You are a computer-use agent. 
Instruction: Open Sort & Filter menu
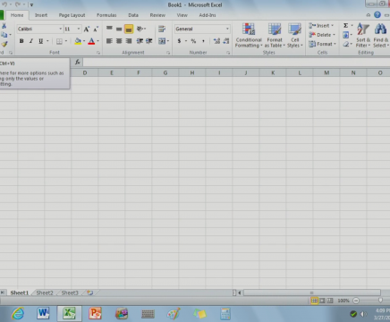[363, 35]
